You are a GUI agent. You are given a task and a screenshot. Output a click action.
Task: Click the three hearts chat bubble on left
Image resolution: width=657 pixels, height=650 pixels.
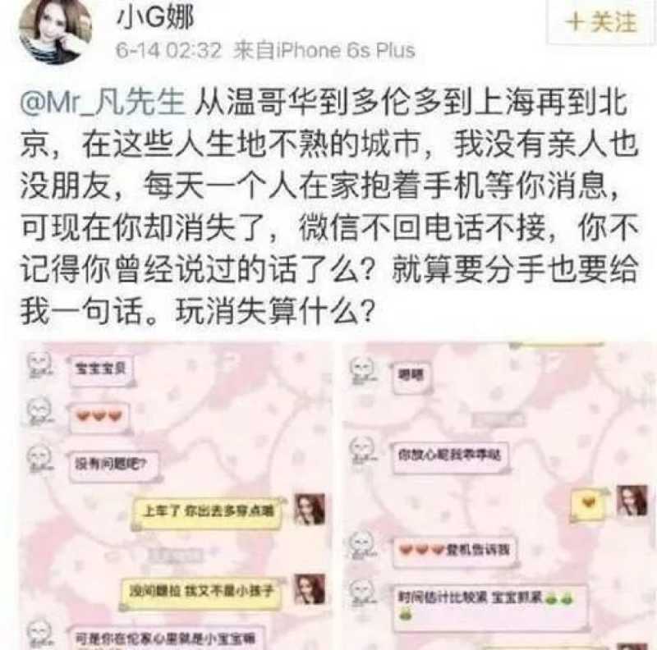(99, 416)
